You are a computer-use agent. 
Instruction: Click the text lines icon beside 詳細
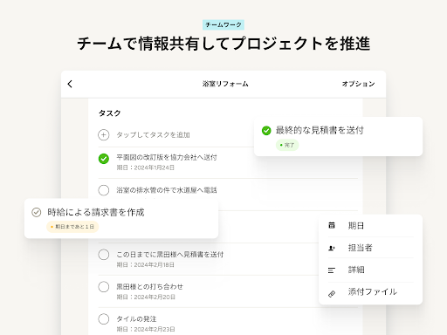click(332, 270)
